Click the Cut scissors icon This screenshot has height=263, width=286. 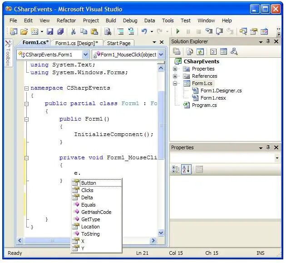[x=74, y=31]
